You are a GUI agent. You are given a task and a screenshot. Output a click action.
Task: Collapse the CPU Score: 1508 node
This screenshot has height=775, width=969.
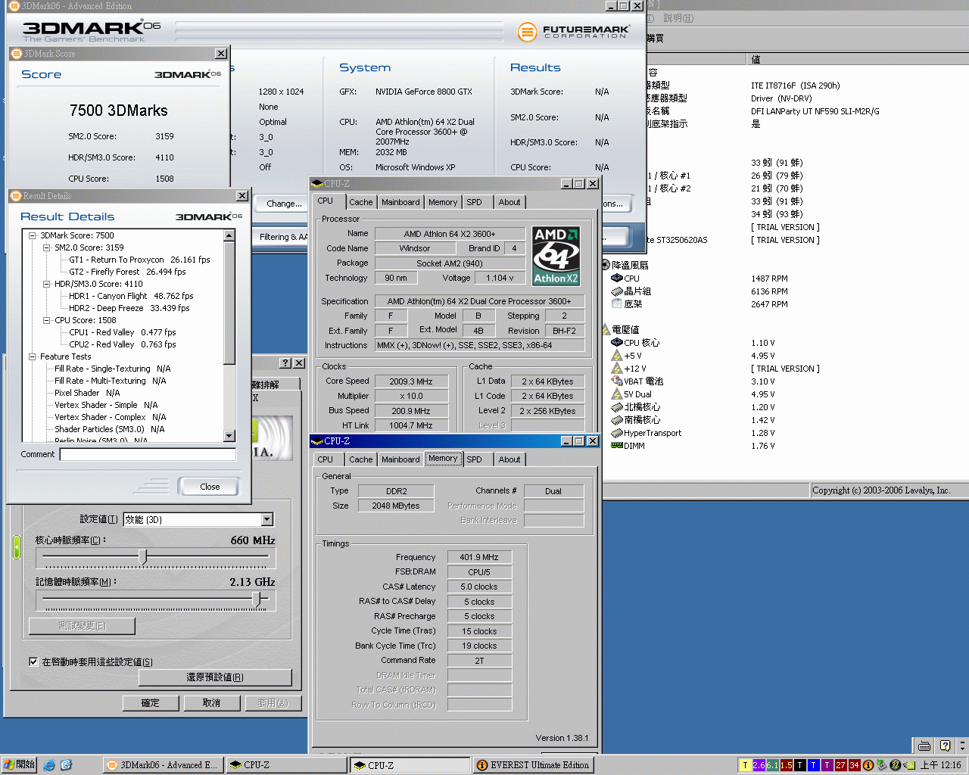coord(46,320)
